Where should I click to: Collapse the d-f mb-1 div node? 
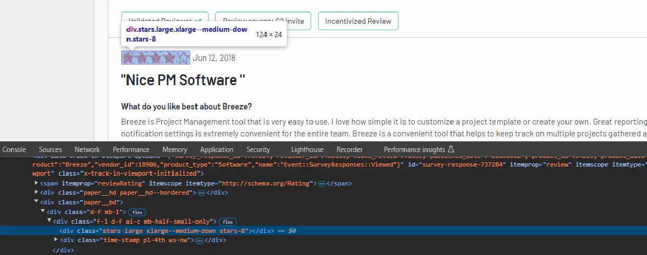pyautogui.click(x=43, y=212)
